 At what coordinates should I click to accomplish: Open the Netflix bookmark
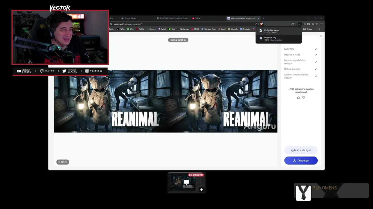coord(140,29)
